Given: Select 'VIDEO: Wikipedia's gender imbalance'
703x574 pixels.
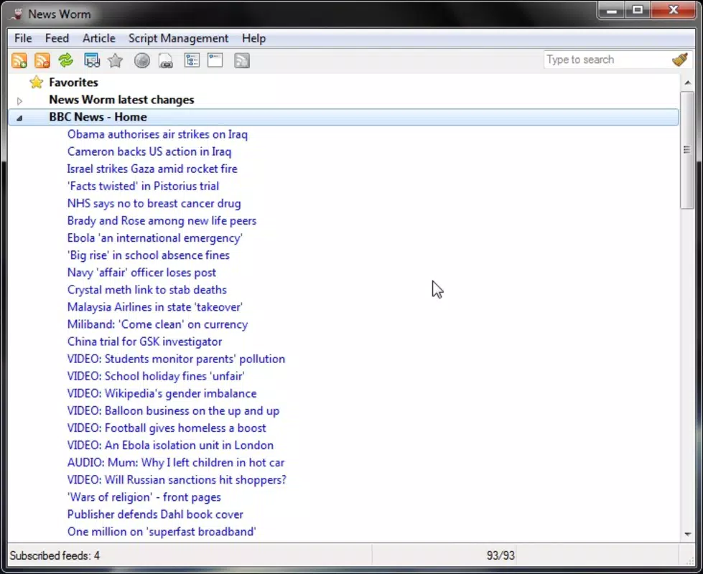Looking at the screenshot, I should (162, 393).
